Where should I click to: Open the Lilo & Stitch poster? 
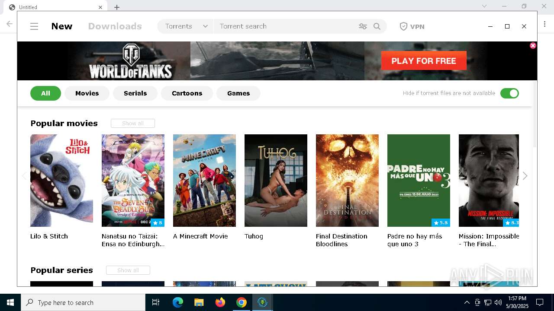[61, 181]
